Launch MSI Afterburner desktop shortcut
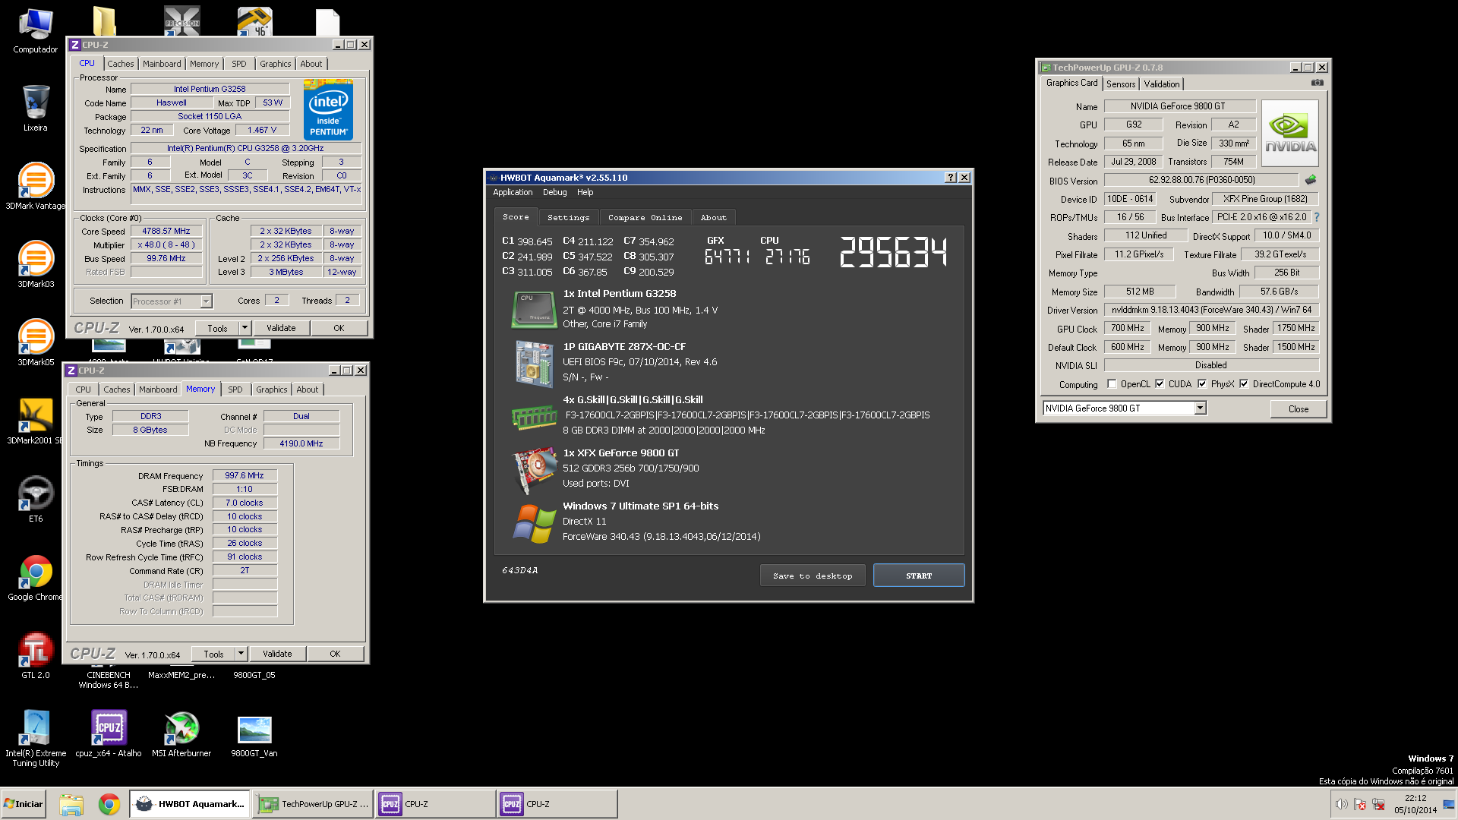This screenshot has width=1458, height=820. (181, 733)
